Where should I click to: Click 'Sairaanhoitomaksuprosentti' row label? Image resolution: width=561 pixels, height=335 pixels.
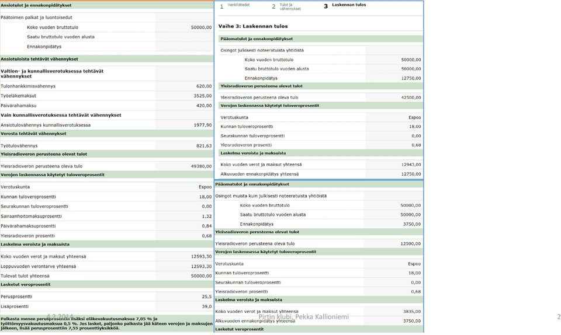point(31,216)
